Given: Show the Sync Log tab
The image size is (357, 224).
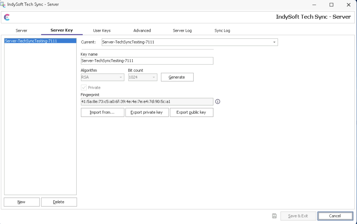Looking at the screenshot, I should tap(222, 30).
